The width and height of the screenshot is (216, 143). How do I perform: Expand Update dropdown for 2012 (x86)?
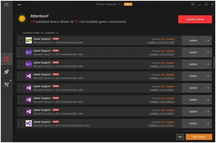coord(208,88)
